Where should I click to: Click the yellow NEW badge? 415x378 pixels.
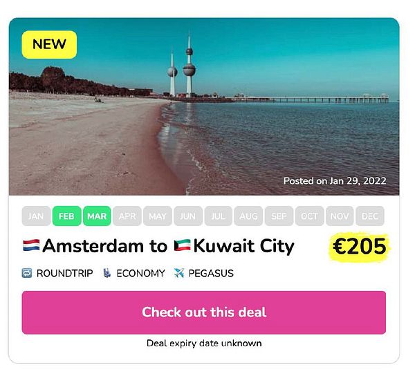49,44
